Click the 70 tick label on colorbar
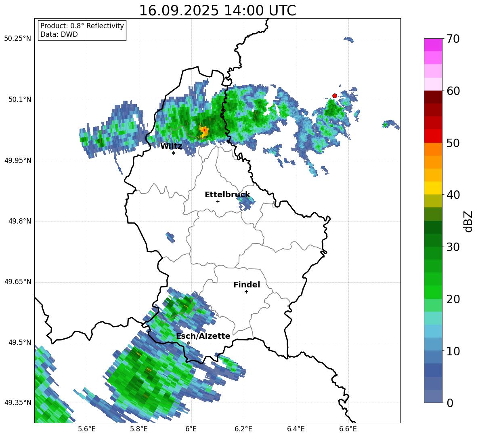This screenshot has width=478, height=437. click(453, 39)
